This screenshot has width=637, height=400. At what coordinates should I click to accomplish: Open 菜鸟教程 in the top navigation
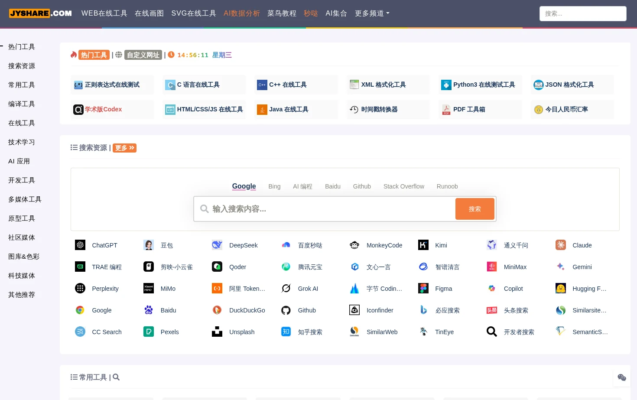pyautogui.click(x=282, y=13)
